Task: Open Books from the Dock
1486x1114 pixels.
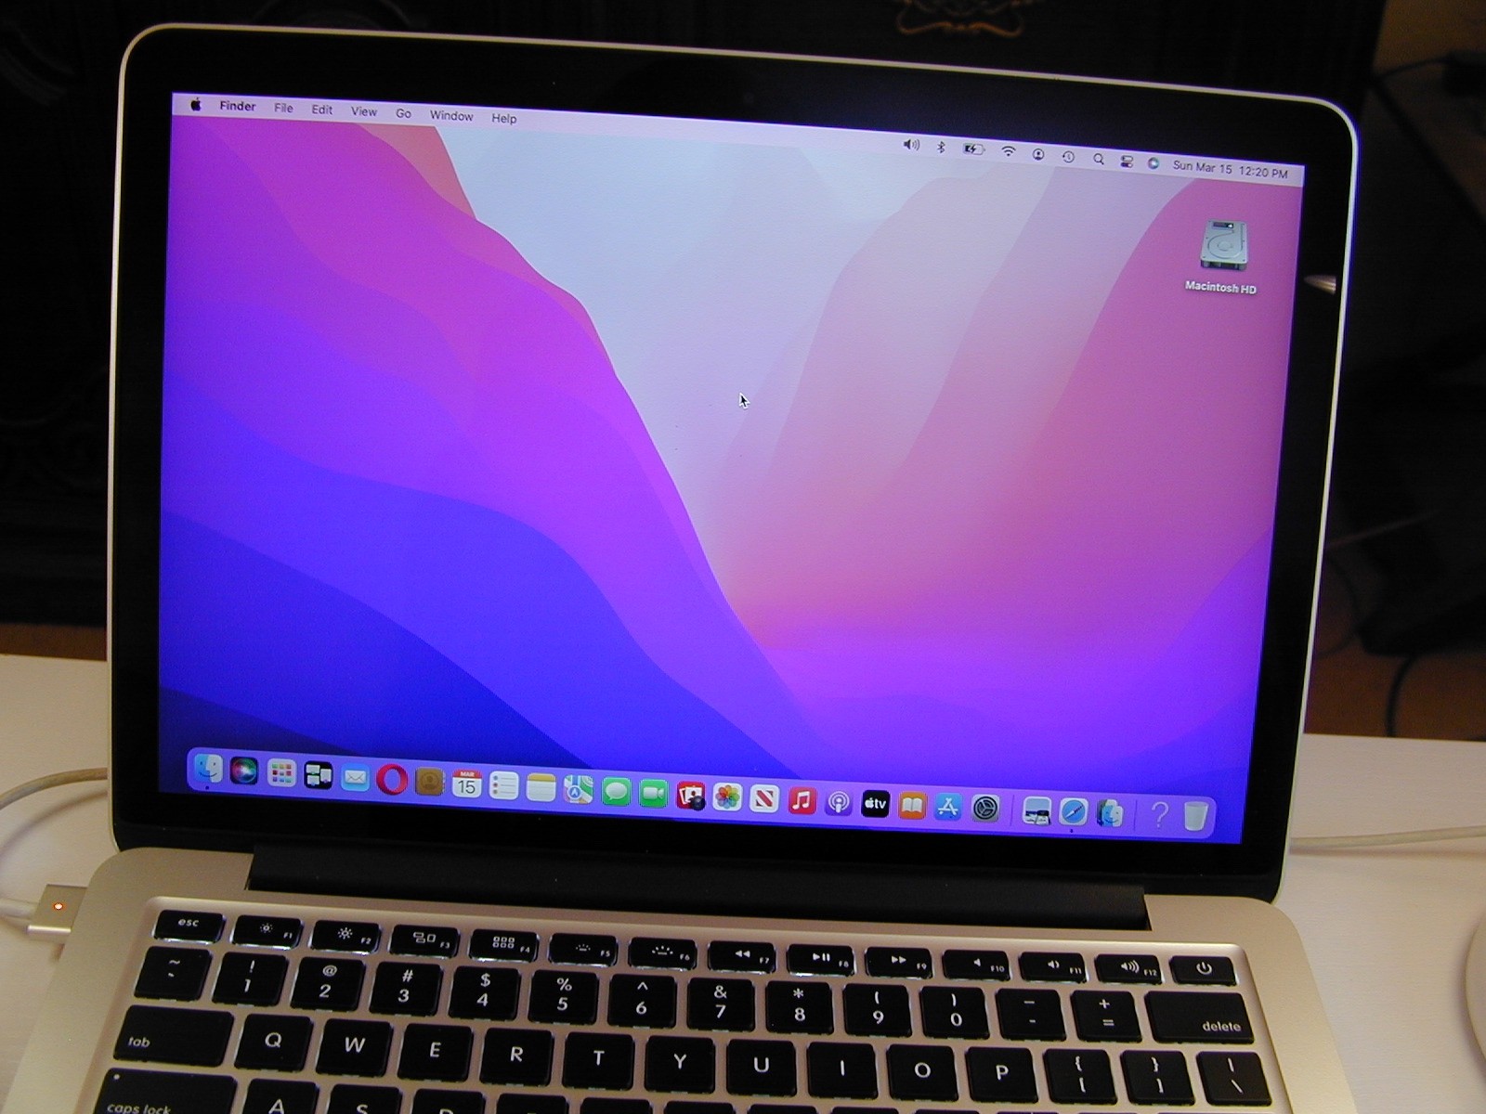Action: click(912, 807)
